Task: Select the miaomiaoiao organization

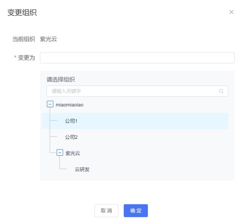Action: coord(69,105)
